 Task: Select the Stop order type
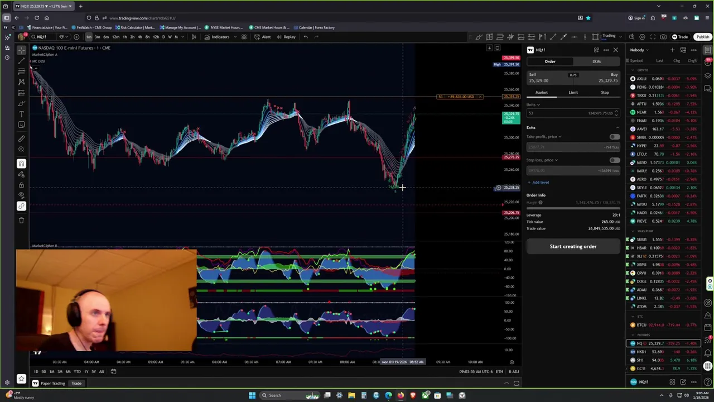(x=605, y=93)
